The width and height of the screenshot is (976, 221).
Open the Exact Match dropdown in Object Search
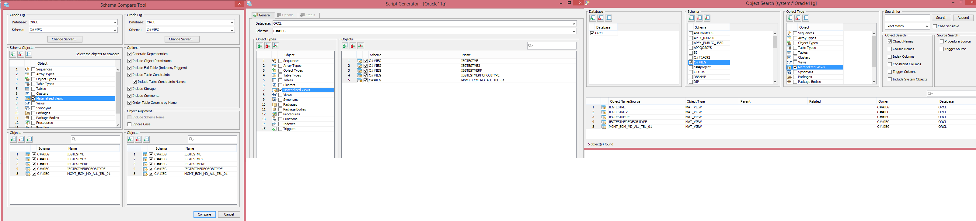927,26
